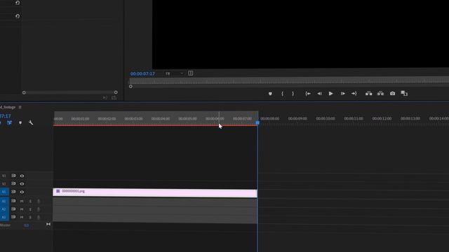Go to Out point
449x252 pixels.
tap(354, 94)
